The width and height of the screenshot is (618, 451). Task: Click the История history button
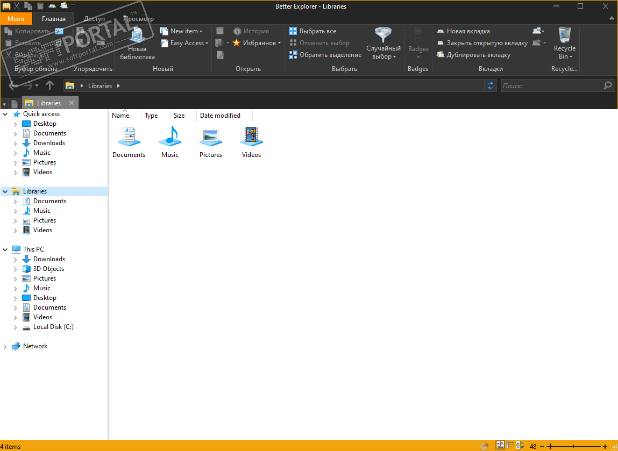[x=251, y=31]
